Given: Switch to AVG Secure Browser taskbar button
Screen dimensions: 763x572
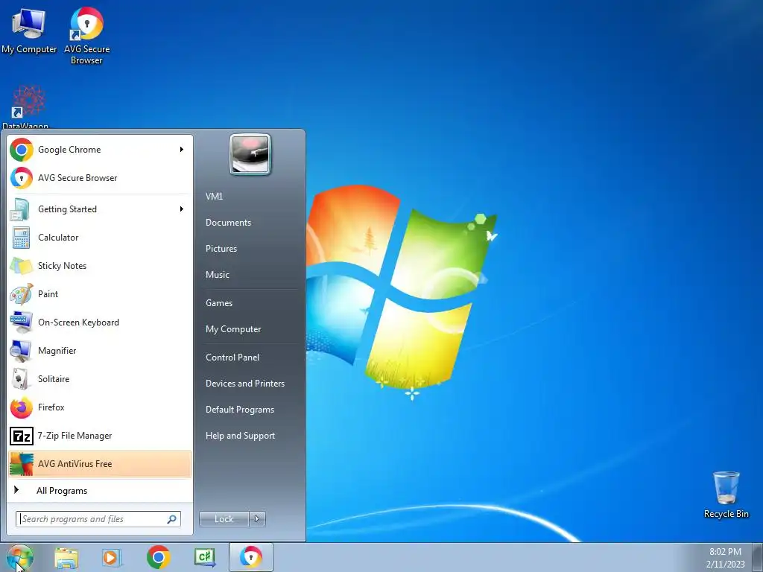Looking at the screenshot, I should pyautogui.click(x=250, y=557).
